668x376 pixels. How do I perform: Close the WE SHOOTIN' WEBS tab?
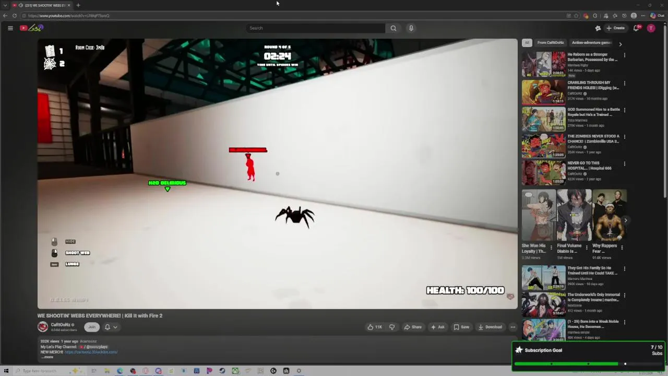coord(69,5)
